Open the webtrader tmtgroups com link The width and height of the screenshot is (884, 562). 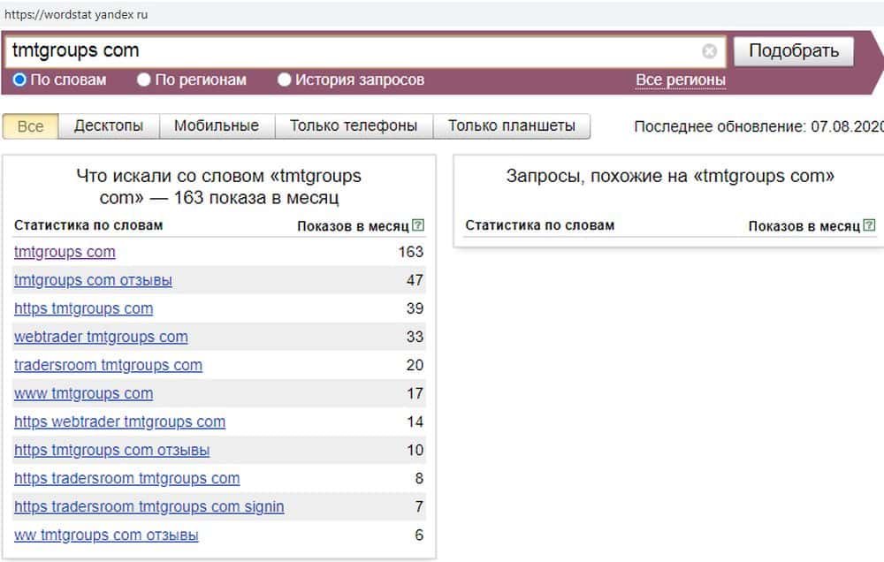pos(101,338)
